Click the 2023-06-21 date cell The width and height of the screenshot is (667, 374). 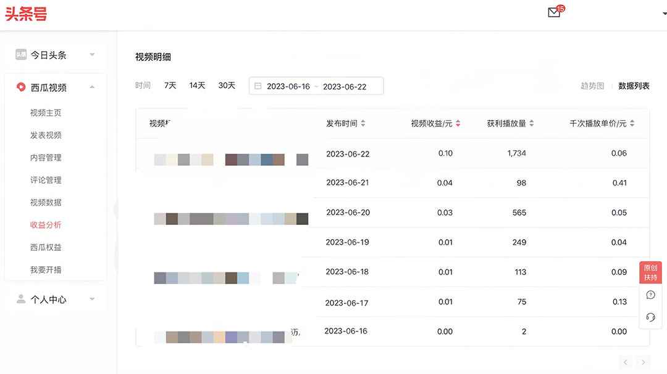tap(348, 182)
